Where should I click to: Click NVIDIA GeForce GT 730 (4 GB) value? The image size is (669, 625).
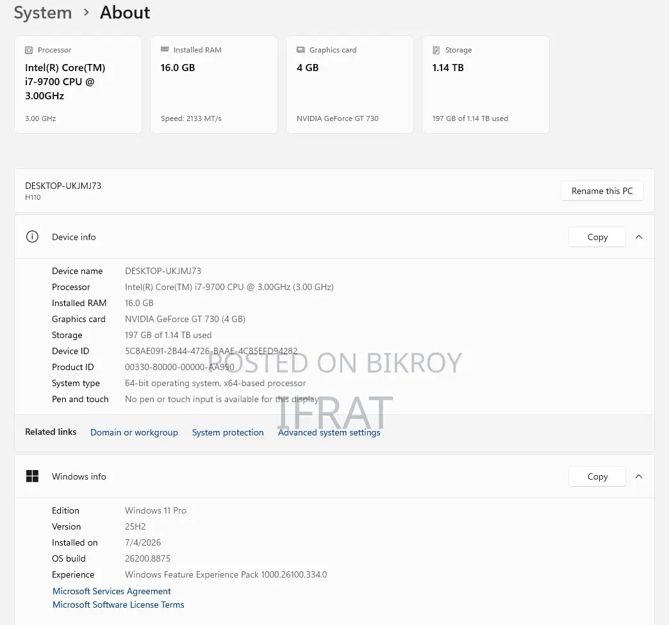[185, 319]
